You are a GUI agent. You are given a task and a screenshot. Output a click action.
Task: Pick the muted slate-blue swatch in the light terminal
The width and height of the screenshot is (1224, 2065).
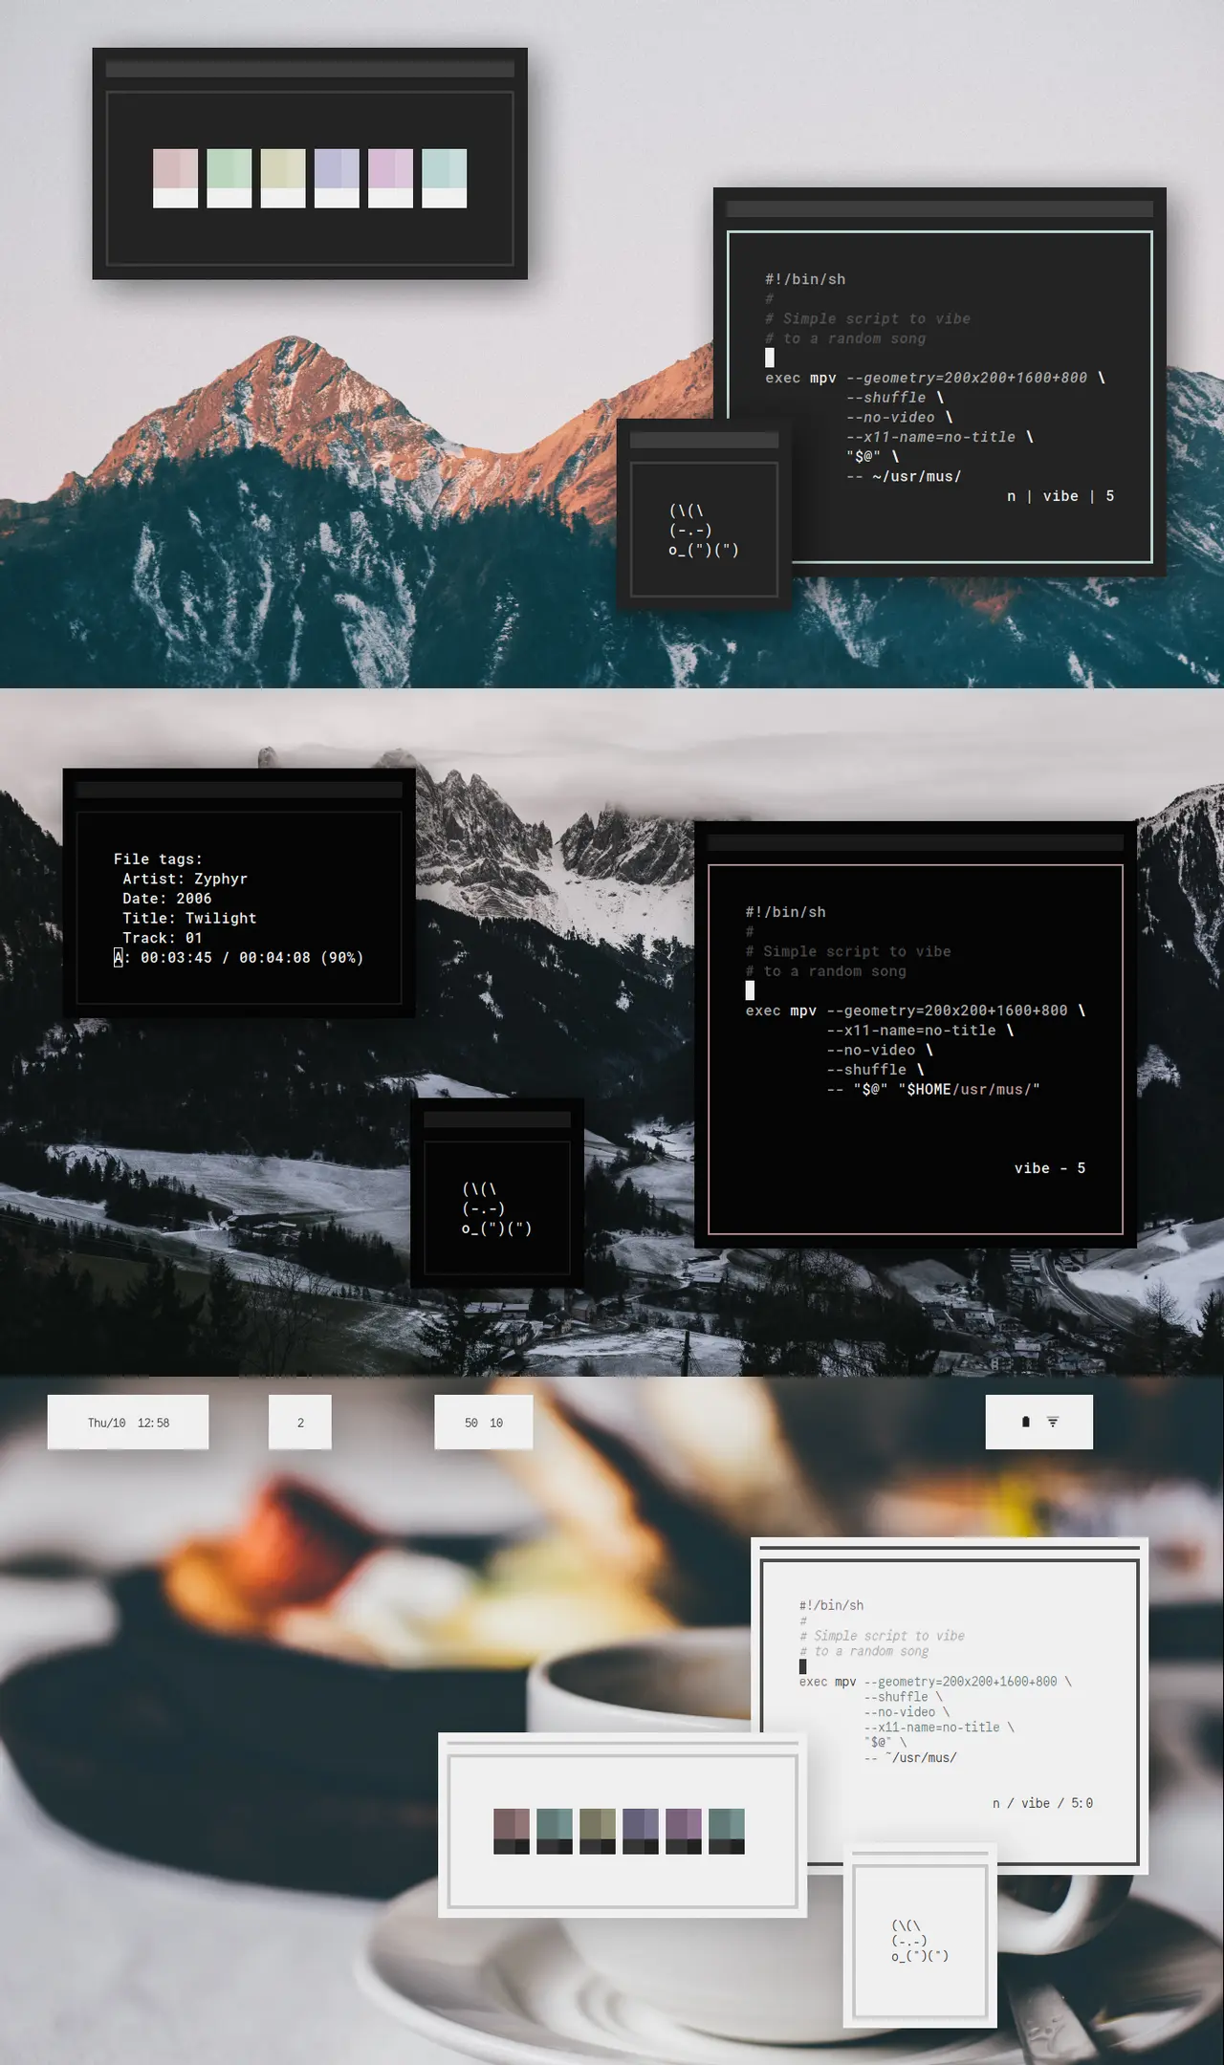click(640, 1831)
